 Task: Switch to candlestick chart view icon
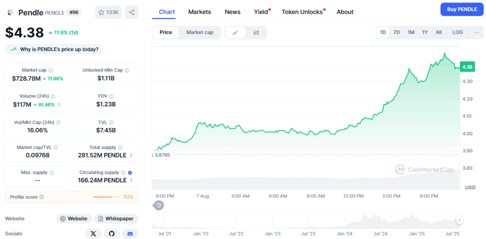click(256, 33)
